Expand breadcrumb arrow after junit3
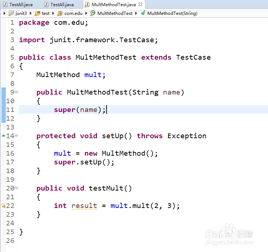The image size is (268, 252). pyautogui.click(x=31, y=13)
